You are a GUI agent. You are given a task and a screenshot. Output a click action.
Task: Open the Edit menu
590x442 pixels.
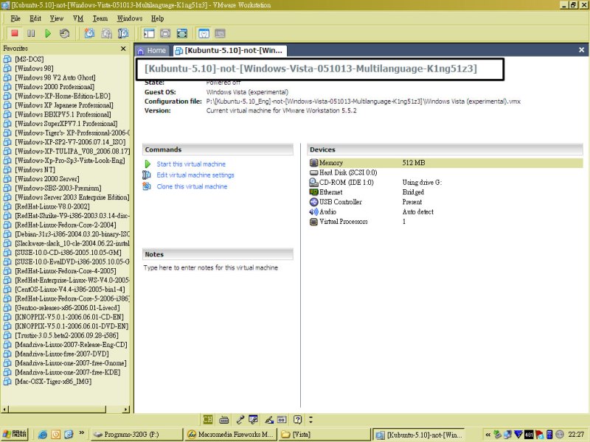click(35, 18)
